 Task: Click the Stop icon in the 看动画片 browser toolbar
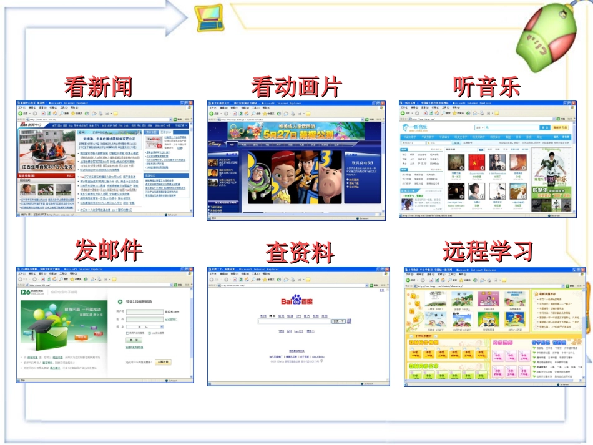tap(235, 114)
